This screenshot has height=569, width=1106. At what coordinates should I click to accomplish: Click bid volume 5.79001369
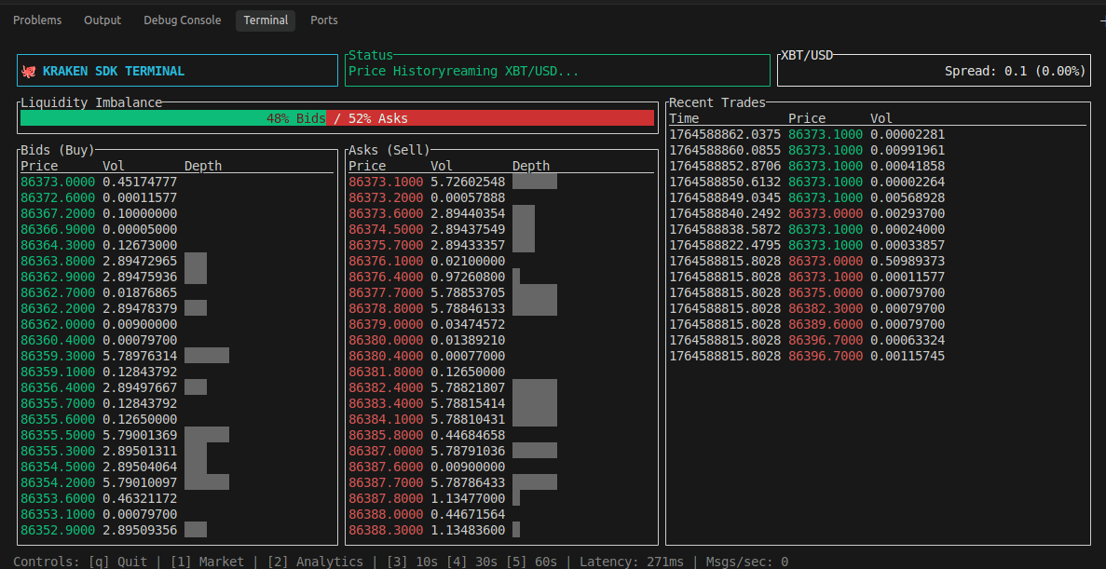click(x=140, y=434)
